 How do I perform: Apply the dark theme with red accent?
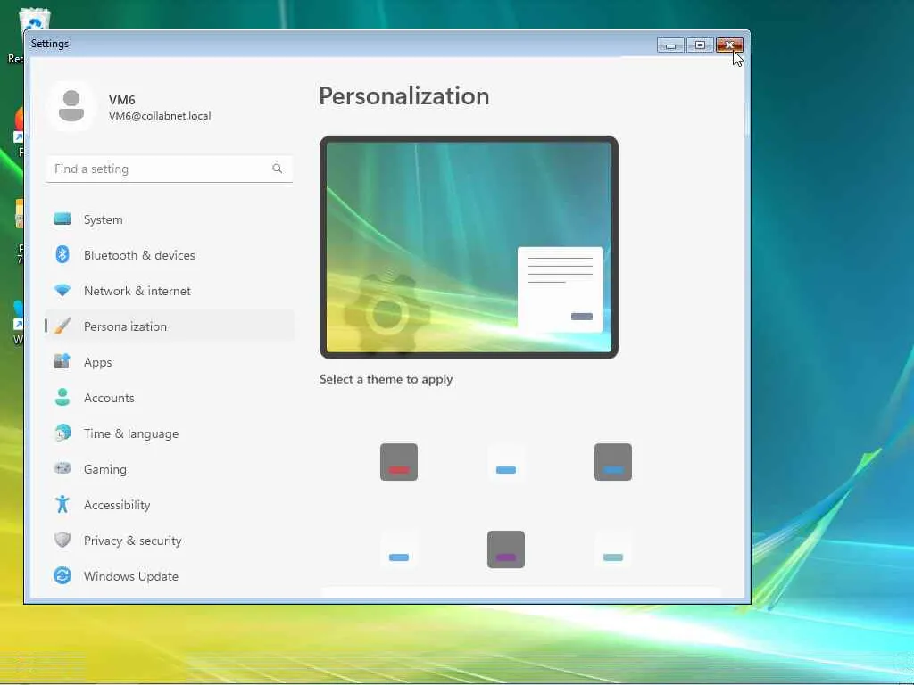(399, 462)
